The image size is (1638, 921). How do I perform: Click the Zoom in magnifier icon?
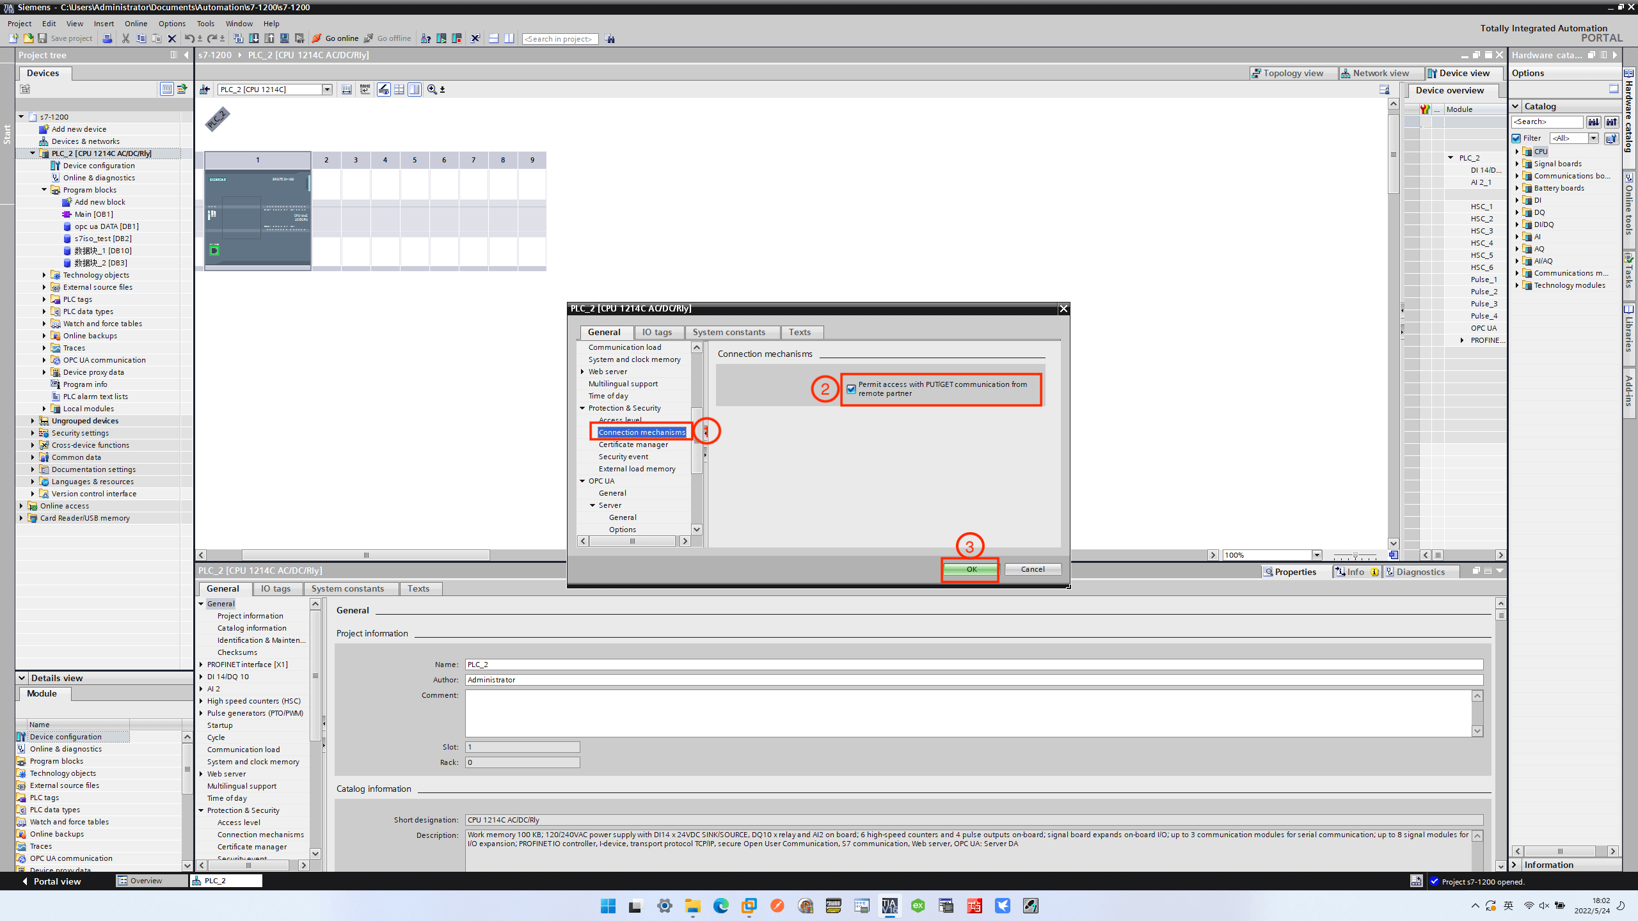pos(432,90)
